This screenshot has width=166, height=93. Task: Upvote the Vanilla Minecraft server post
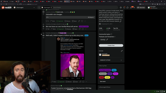pyautogui.click(x=43, y=25)
